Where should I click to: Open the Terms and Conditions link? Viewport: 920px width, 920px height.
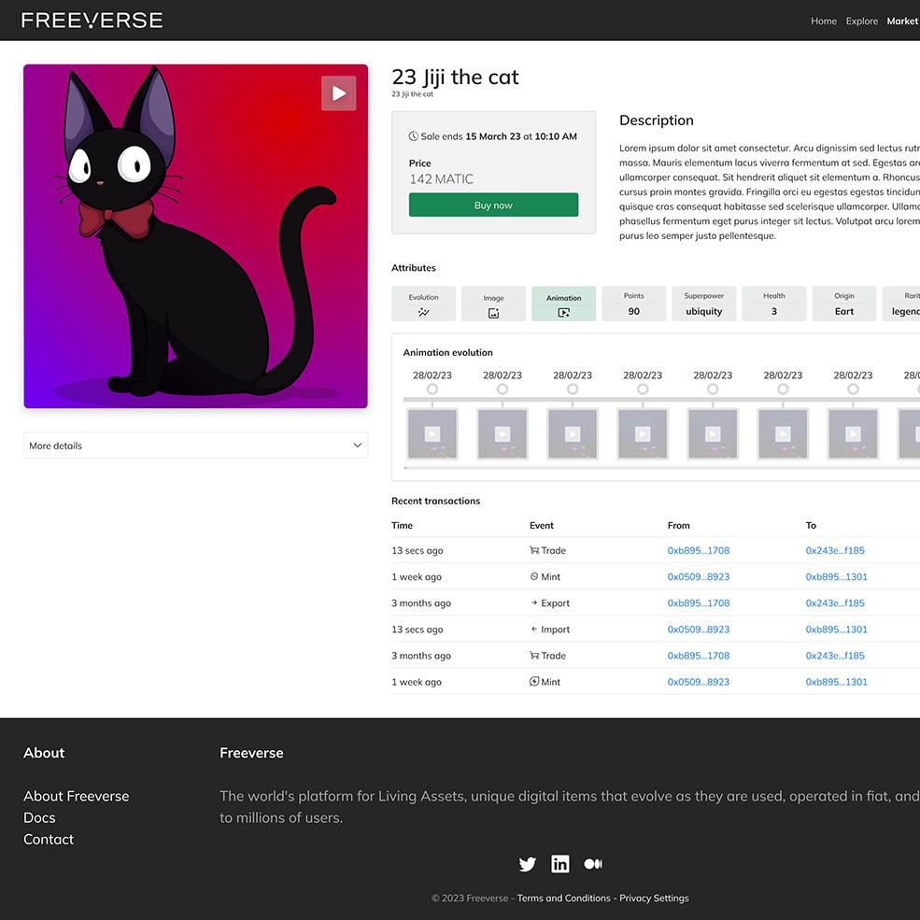click(x=563, y=899)
